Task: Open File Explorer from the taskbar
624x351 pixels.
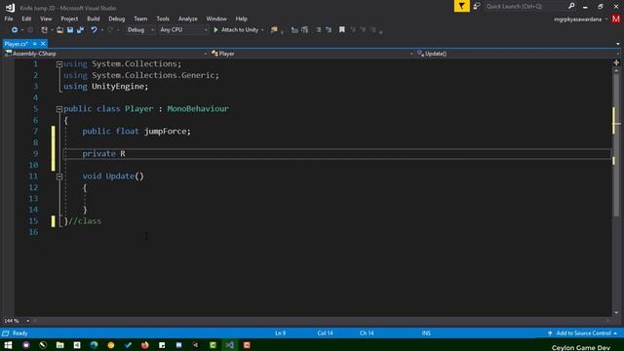Action: [x=59, y=345]
